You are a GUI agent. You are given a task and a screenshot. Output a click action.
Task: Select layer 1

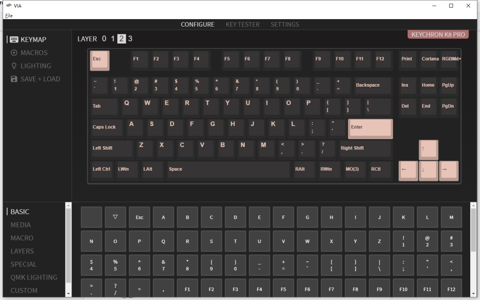coord(112,39)
